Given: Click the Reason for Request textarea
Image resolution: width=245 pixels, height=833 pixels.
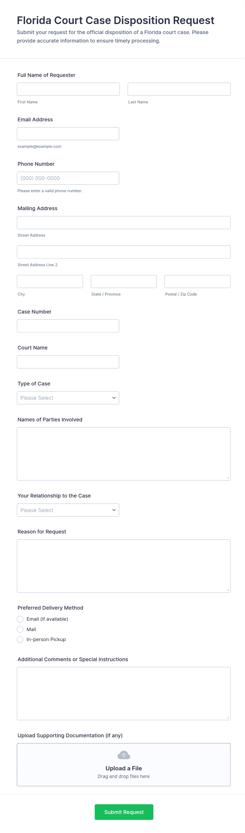Looking at the screenshot, I should [124, 566].
